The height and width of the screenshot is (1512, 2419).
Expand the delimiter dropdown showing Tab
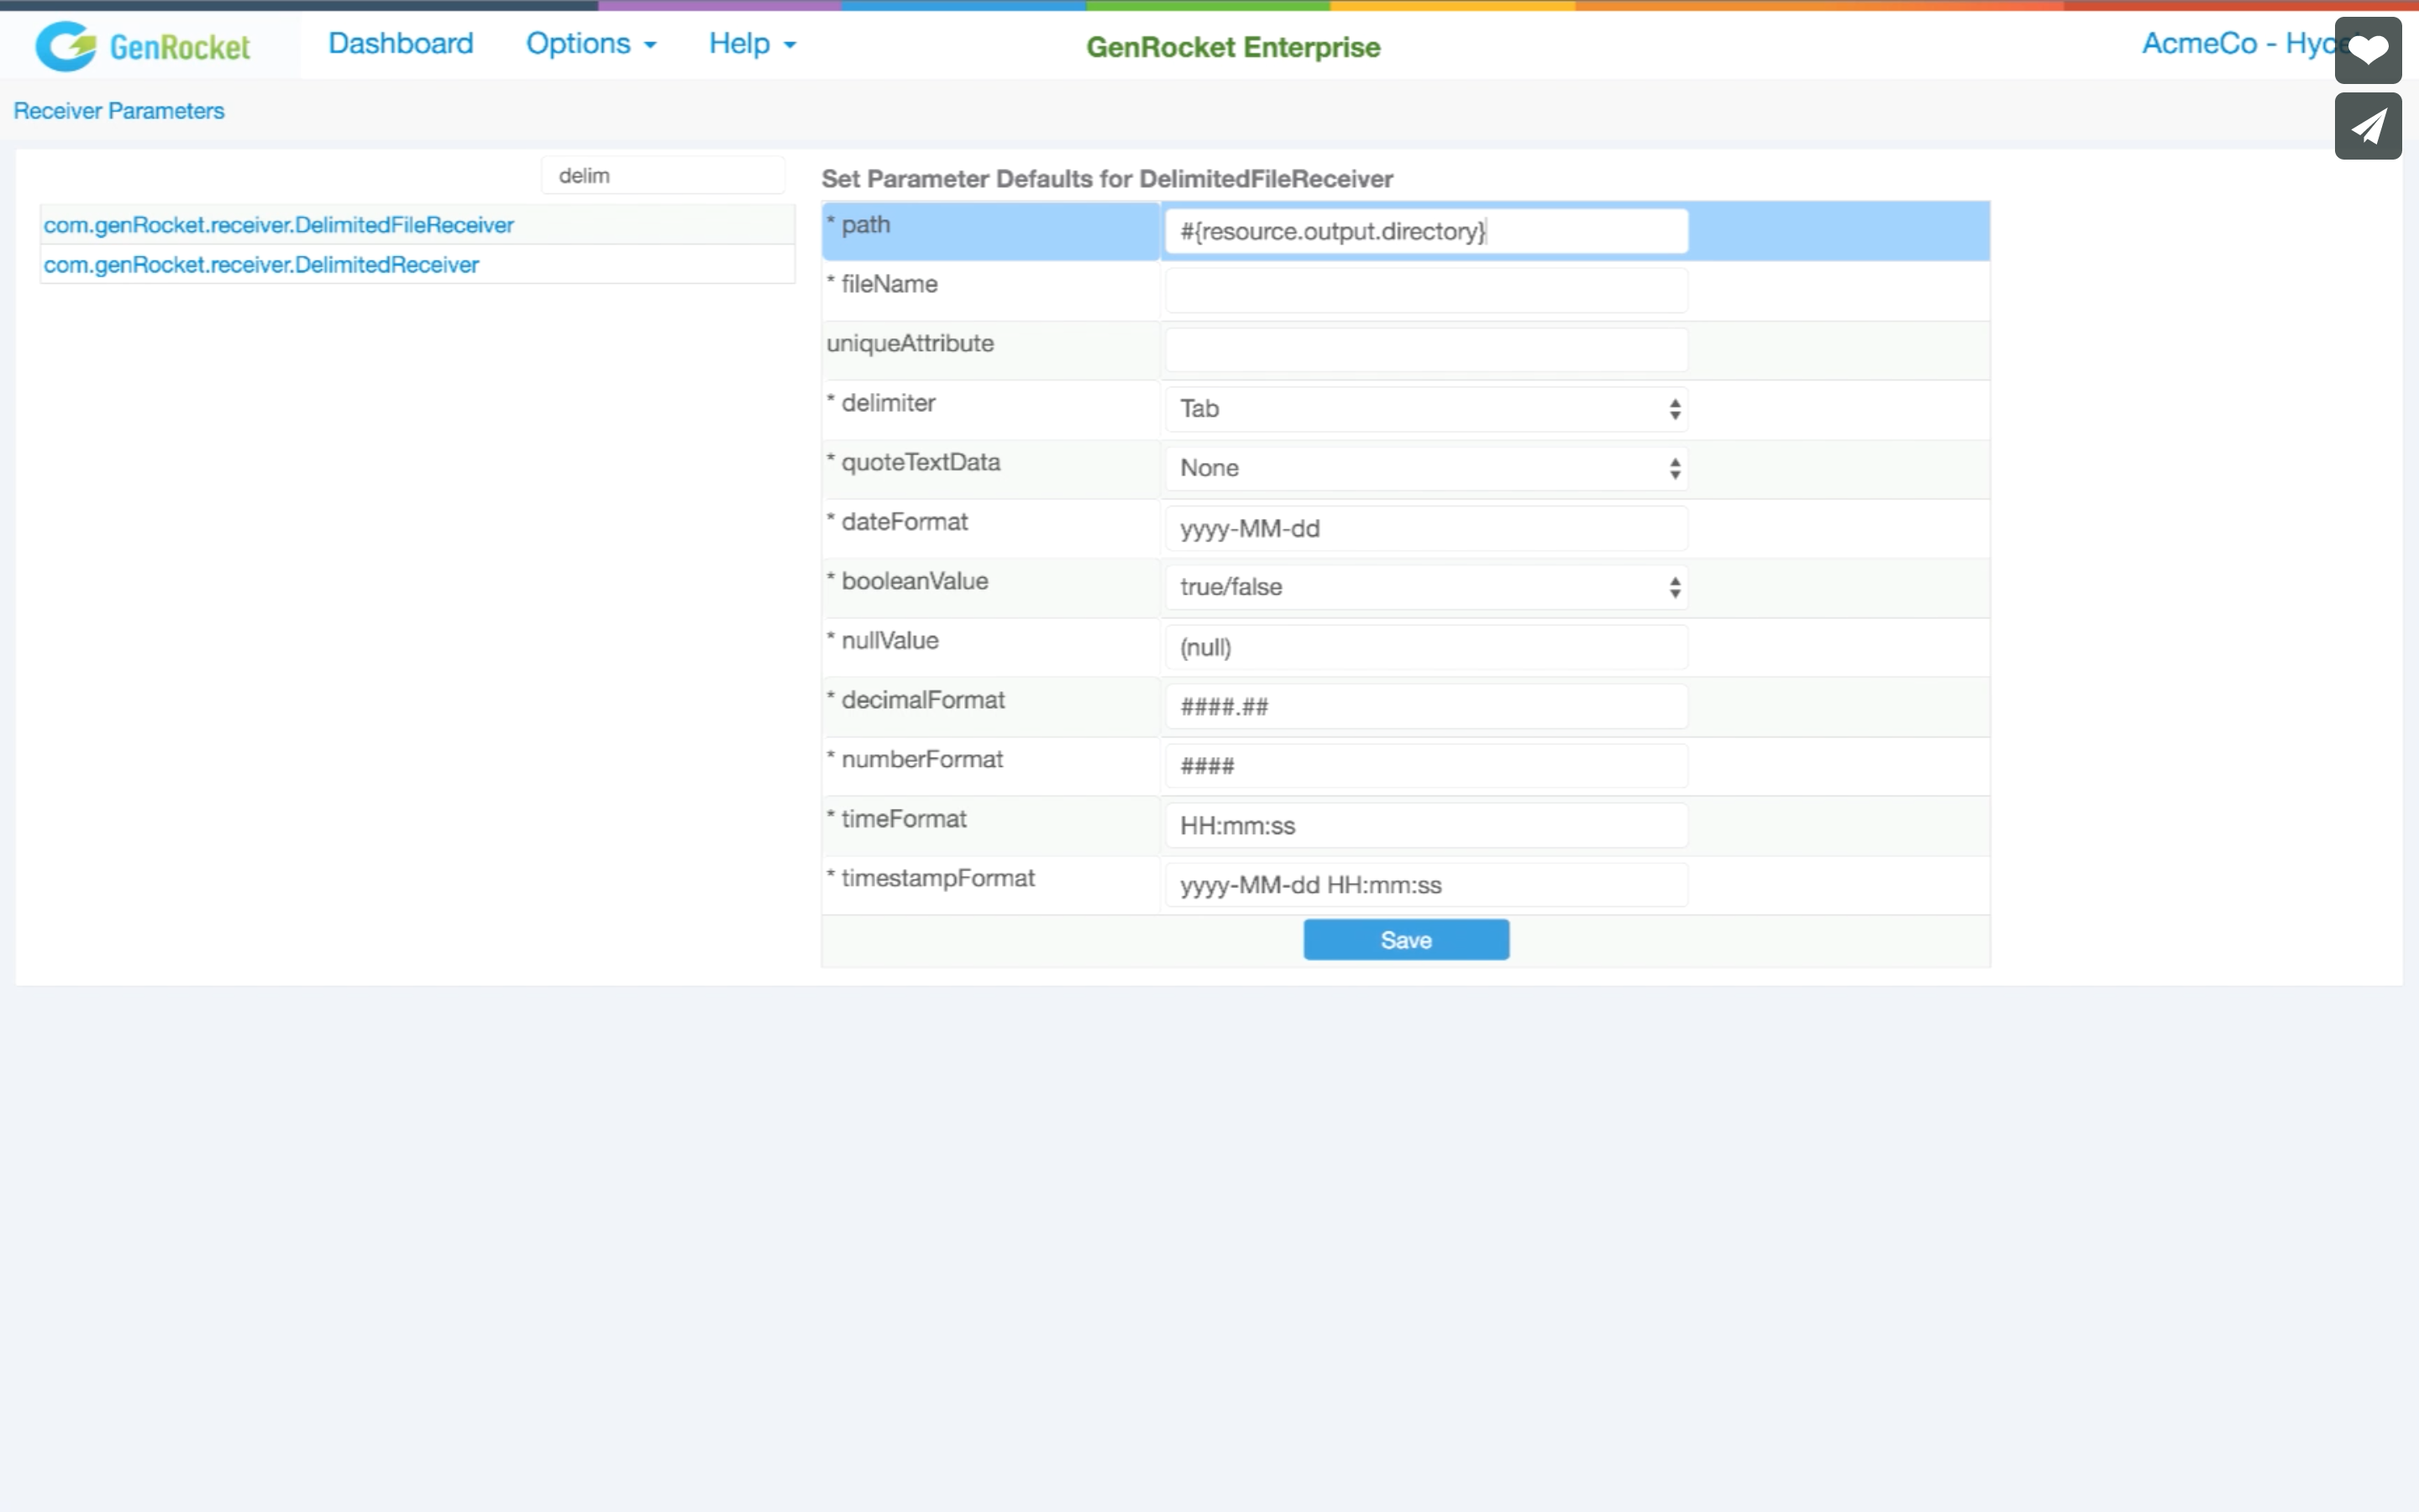1425,409
